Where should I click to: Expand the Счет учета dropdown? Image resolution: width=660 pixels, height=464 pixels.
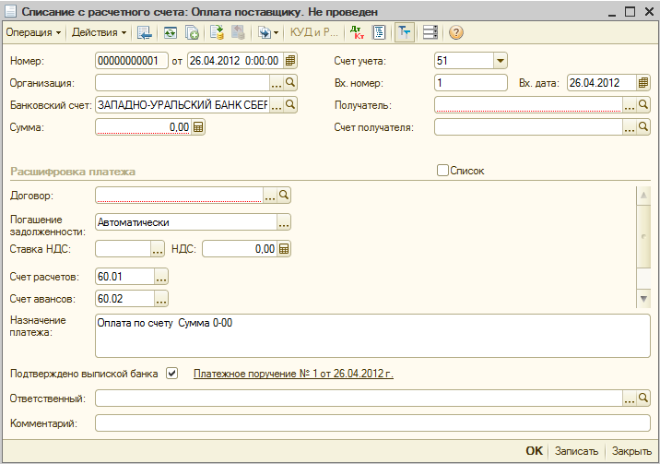[x=500, y=61]
